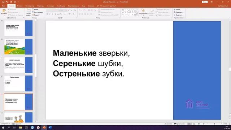Click Создать слайд button
This screenshot has height=130, width=231.
(29, 12)
